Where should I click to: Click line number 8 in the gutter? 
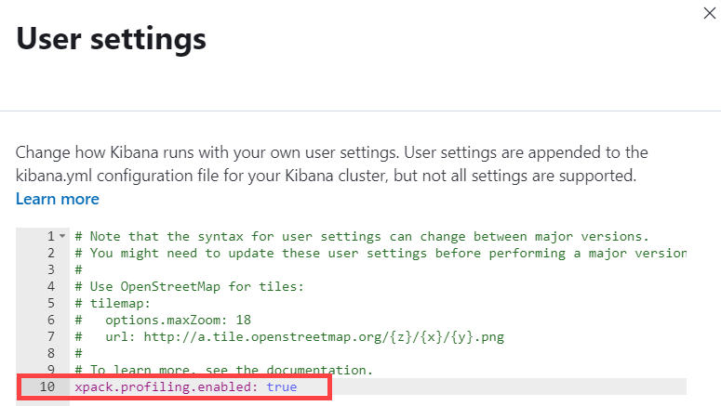coord(51,353)
